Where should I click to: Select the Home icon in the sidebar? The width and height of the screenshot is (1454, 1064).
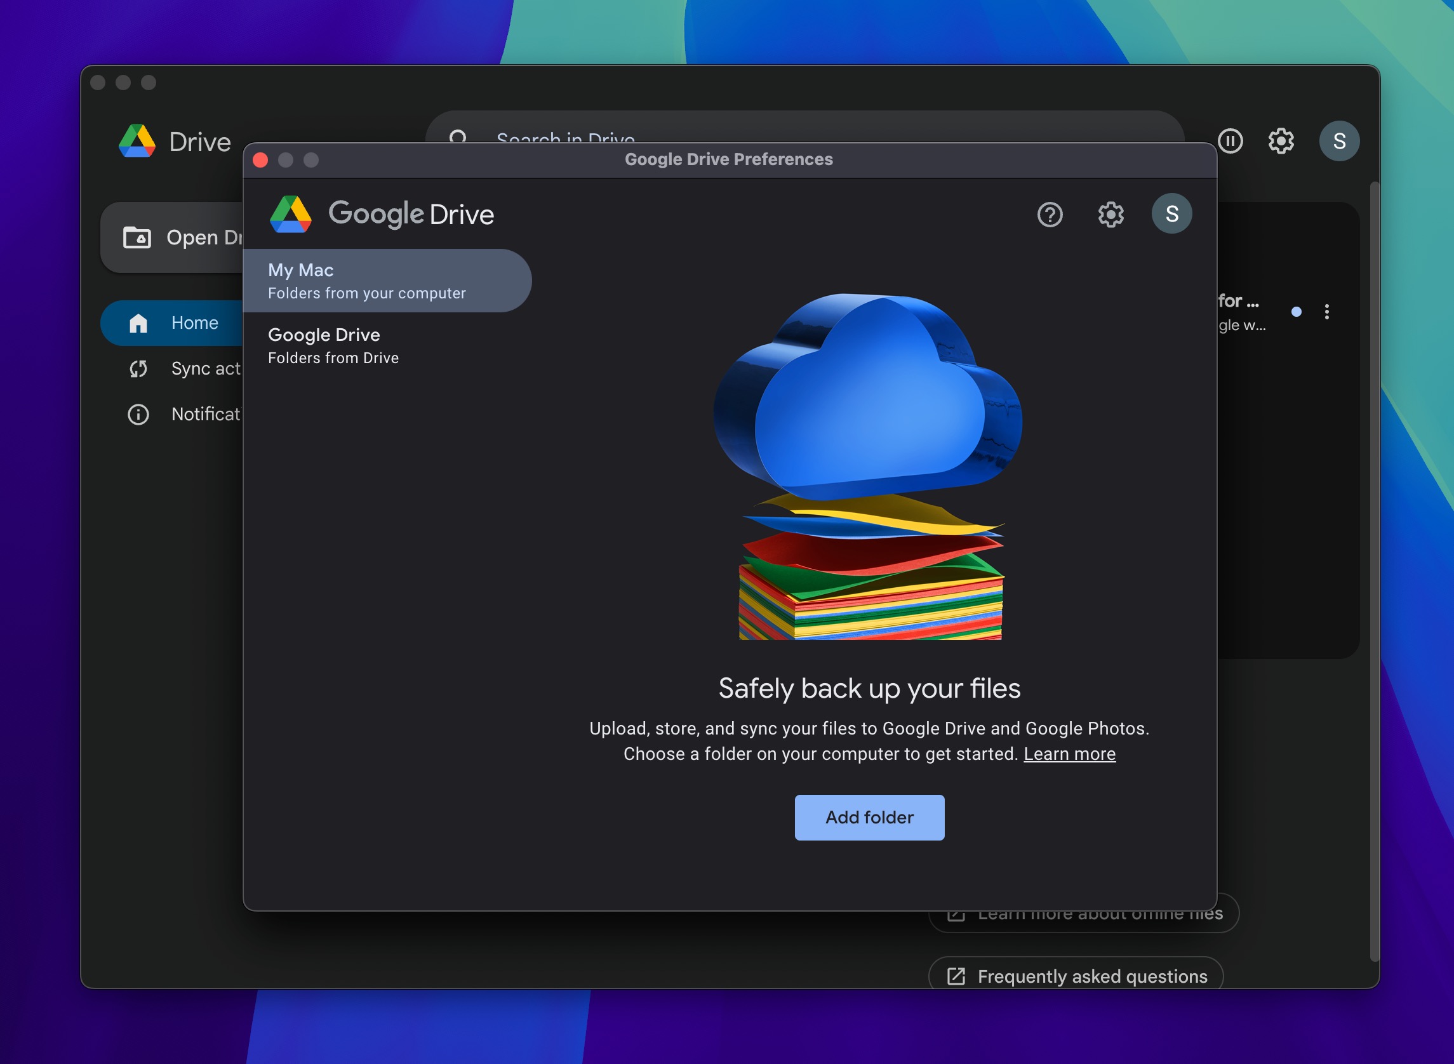139,323
